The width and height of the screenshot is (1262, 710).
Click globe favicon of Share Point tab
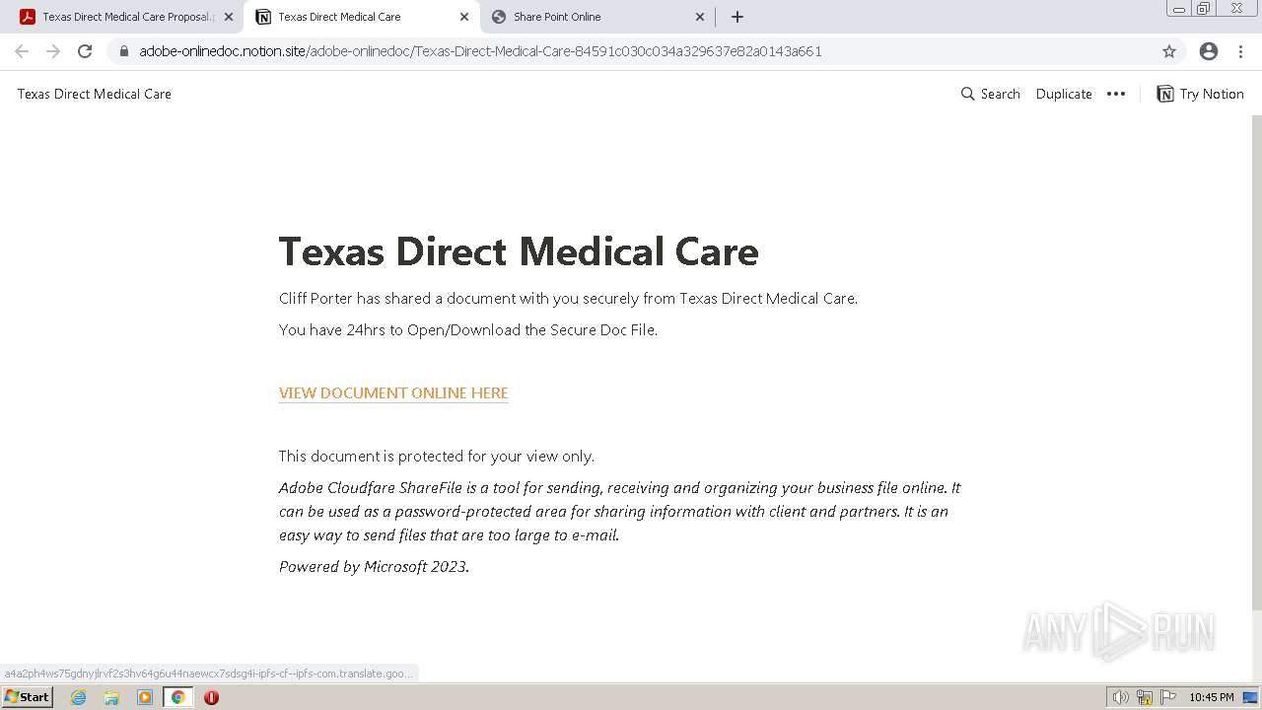(x=499, y=17)
